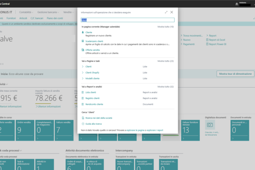Click the Scadenzario clienti icon
Image resolution: width=255 pixels, height=170 pixels.
[83, 41]
